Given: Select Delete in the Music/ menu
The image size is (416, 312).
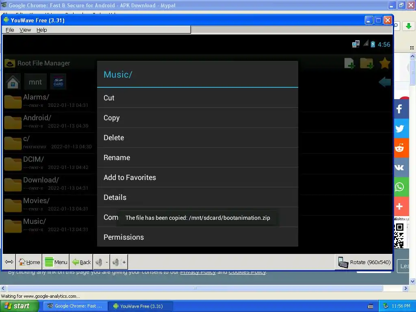Looking at the screenshot, I should pos(197,137).
